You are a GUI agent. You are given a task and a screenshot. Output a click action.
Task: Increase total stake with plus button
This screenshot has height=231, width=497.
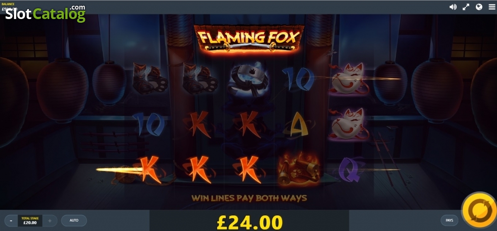(50, 221)
